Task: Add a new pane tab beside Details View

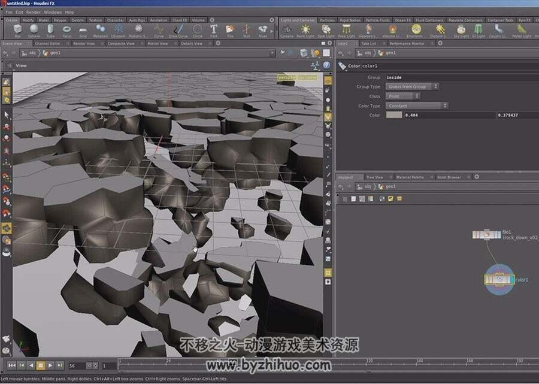Action: pos(218,43)
